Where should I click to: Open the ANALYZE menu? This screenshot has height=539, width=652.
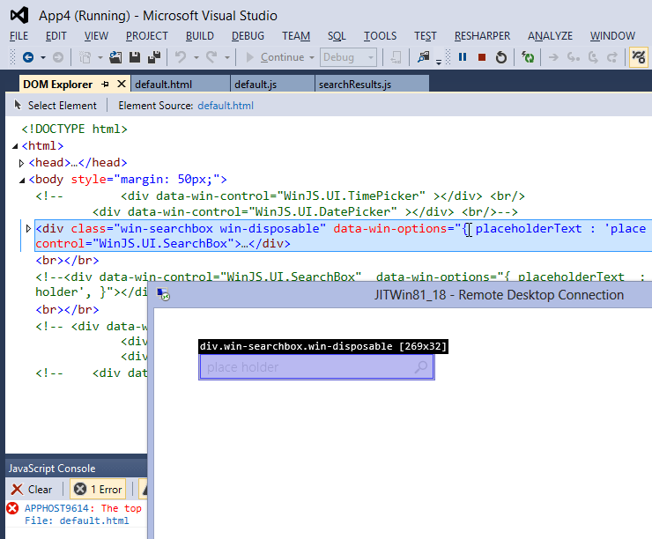tap(550, 36)
